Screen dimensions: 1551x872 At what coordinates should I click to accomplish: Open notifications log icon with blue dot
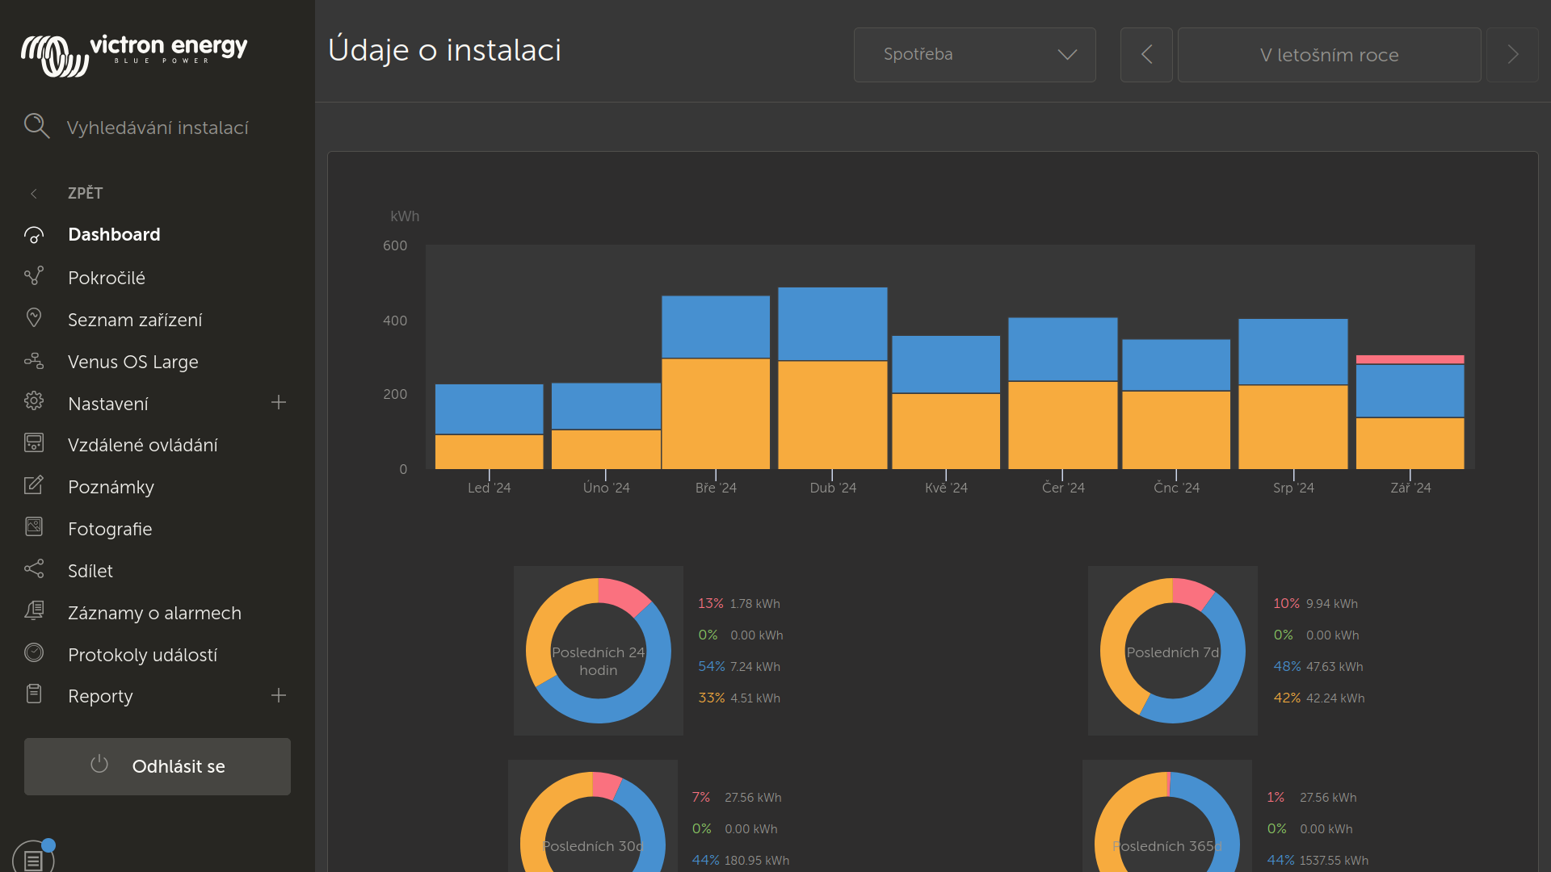point(34,859)
